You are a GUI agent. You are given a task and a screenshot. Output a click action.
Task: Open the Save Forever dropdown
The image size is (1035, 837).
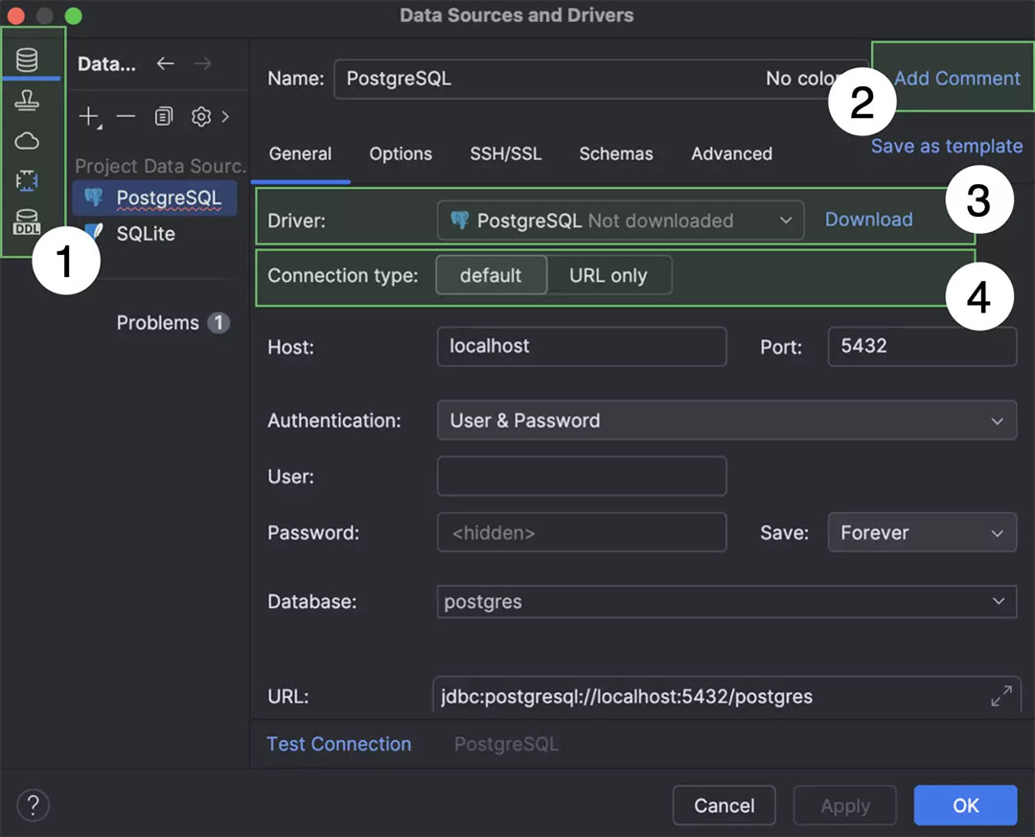tap(921, 533)
